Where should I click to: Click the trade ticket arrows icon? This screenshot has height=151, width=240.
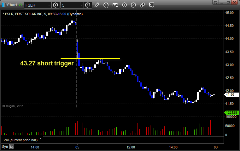tap(143, 5)
